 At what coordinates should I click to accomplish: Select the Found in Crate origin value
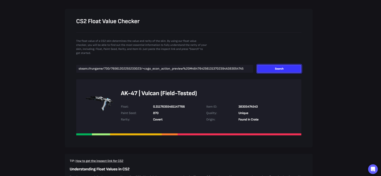pyautogui.click(x=248, y=119)
